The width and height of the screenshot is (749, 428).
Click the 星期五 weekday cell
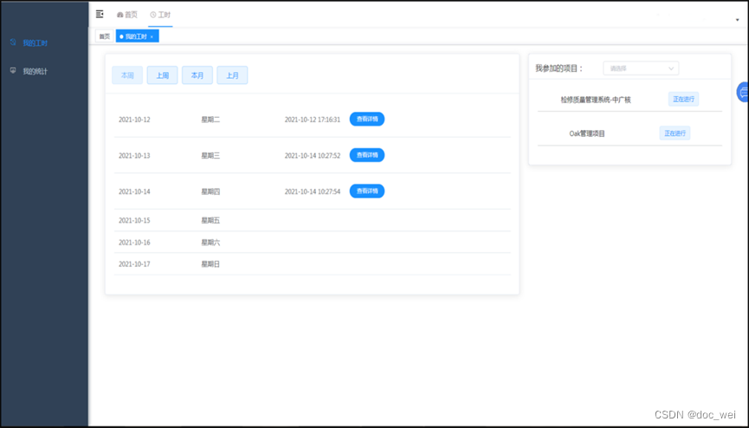(x=210, y=220)
